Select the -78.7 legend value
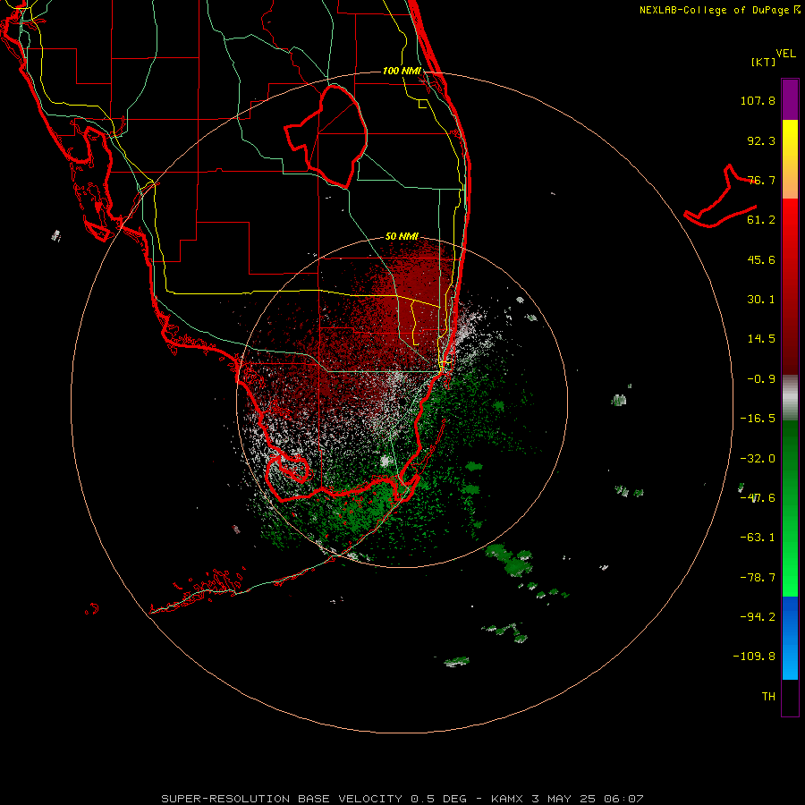Viewport: 805px width, 805px height. point(758,578)
